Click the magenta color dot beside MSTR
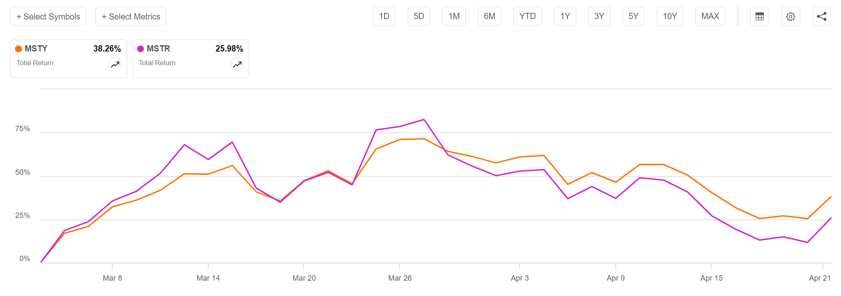 click(140, 49)
